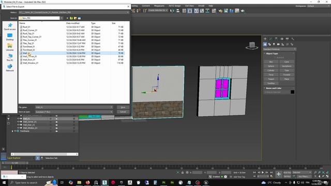
Task: Open the AXYZ design menu
Action: (175, 6)
